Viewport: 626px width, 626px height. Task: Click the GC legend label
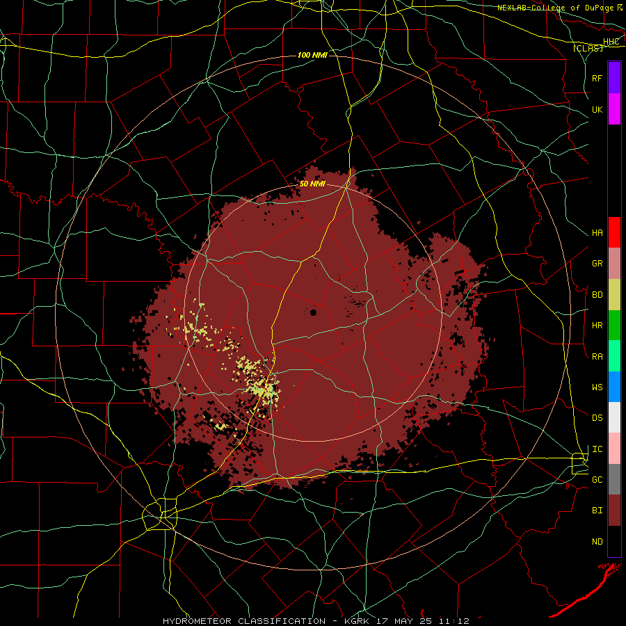point(597,480)
